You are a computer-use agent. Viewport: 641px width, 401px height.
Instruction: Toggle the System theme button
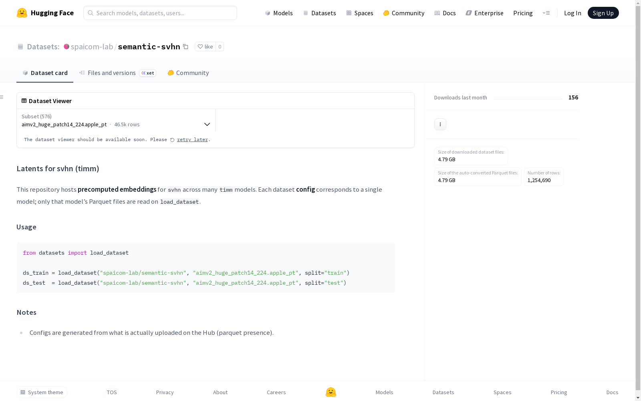tap(42, 392)
